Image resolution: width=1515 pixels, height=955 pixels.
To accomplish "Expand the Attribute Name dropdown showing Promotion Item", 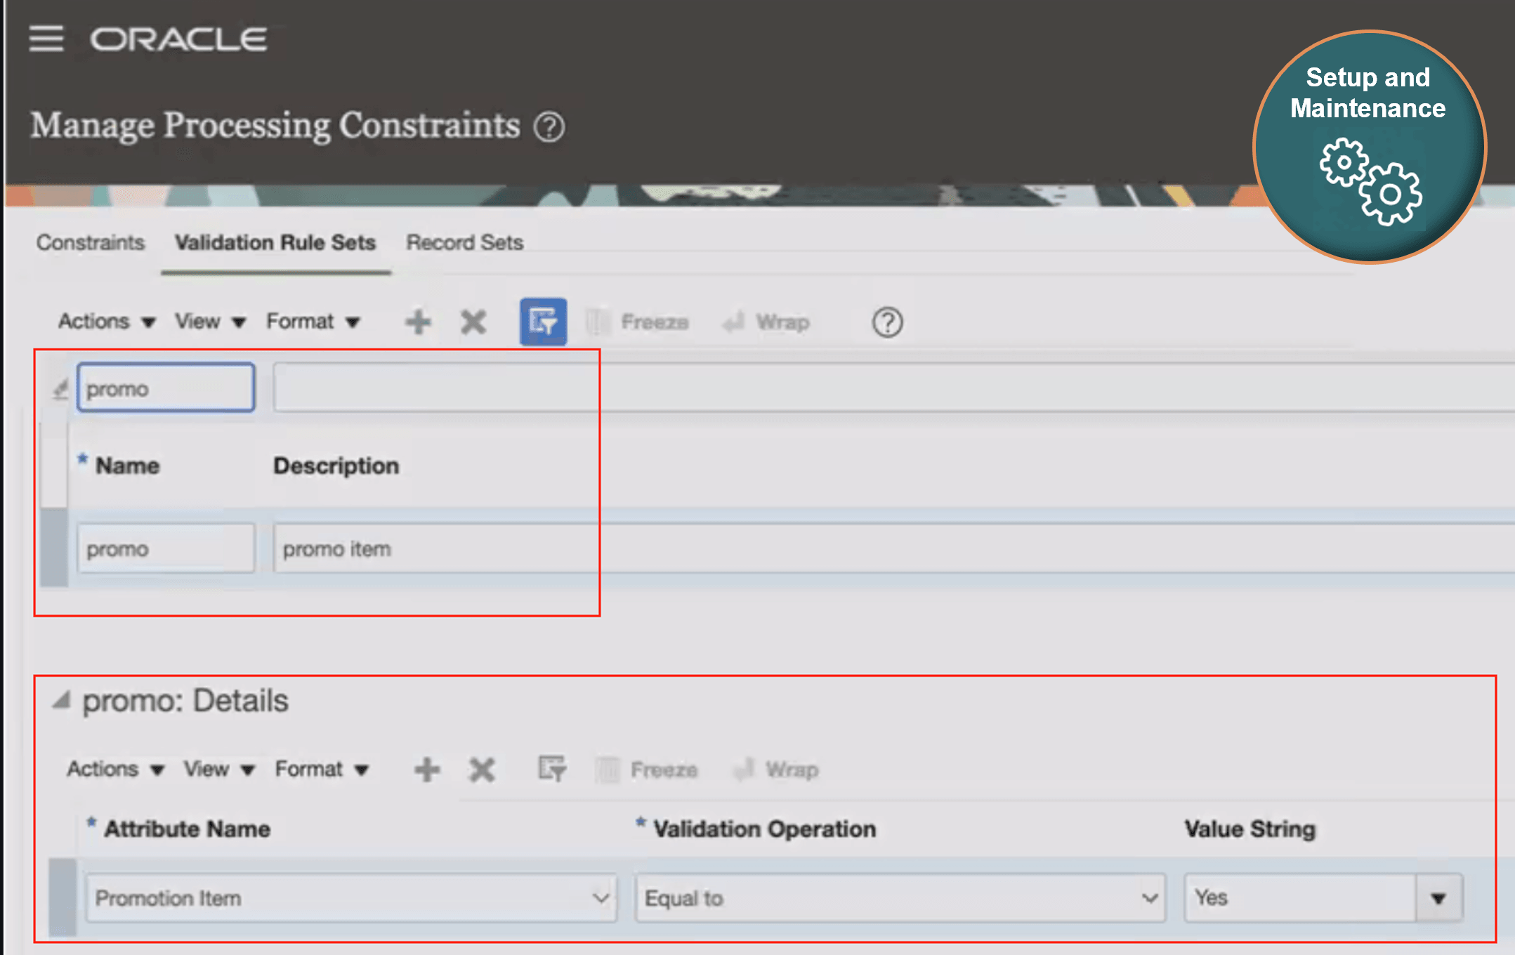I will [x=599, y=897].
